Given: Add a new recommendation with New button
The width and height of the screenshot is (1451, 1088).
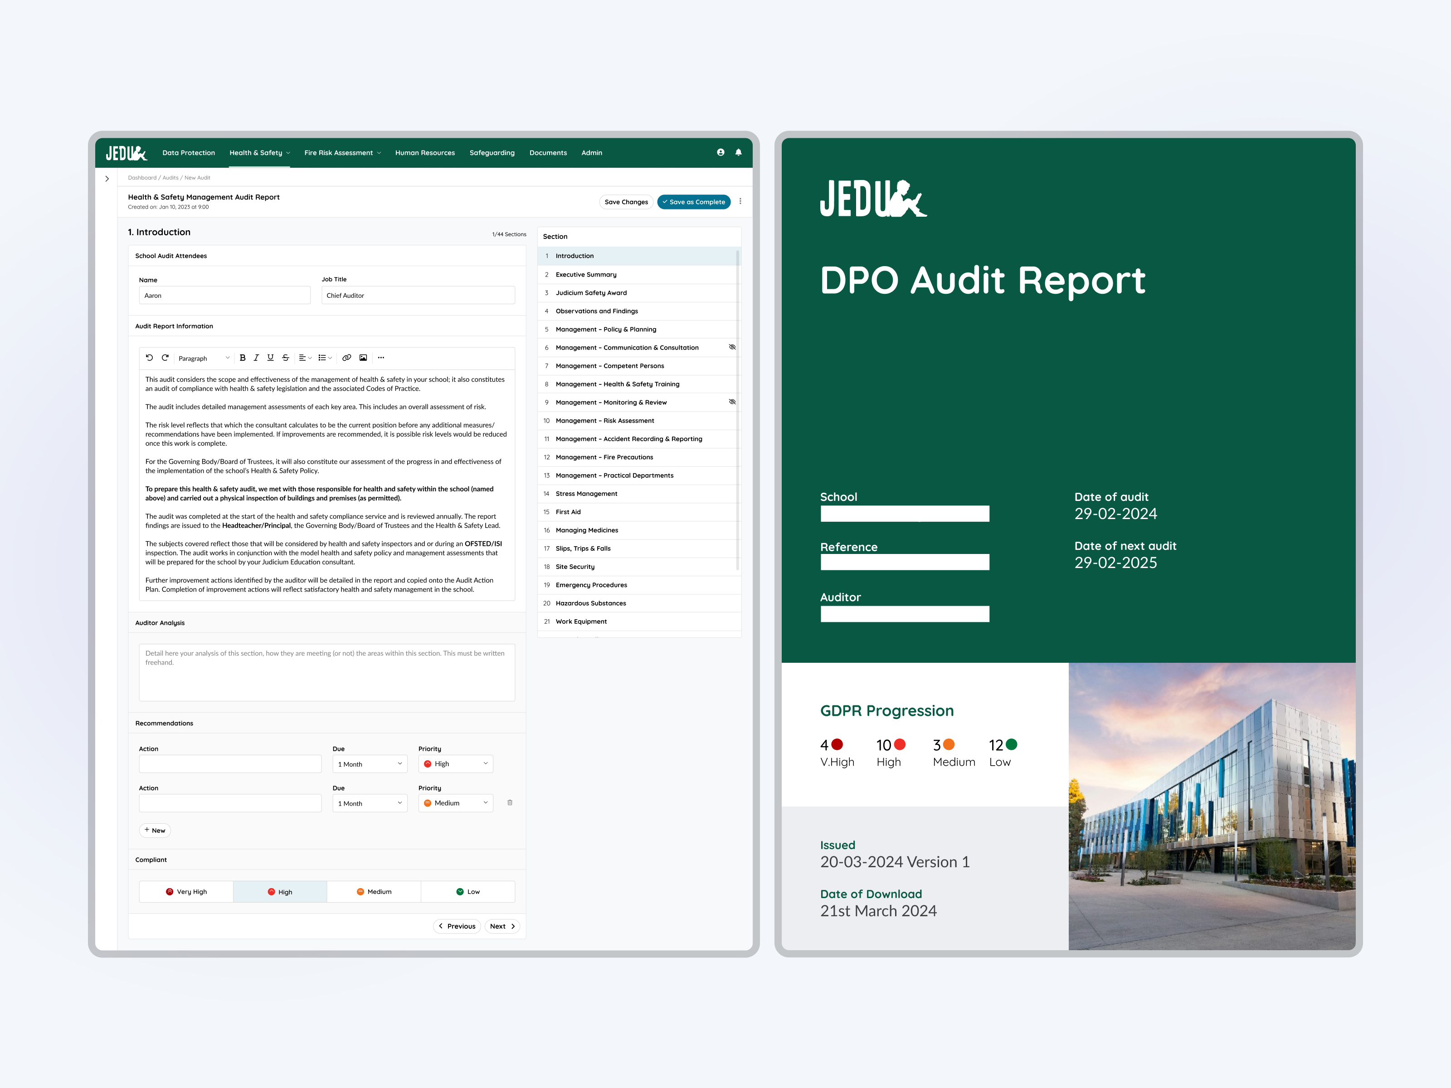Looking at the screenshot, I should (155, 830).
